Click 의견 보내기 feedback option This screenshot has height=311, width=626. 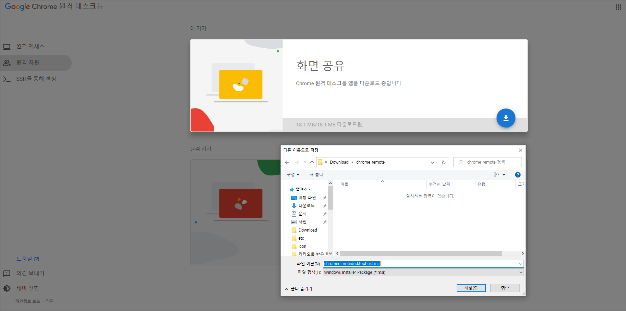pyautogui.click(x=30, y=273)
